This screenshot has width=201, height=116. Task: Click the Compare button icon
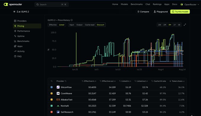[x=138, y=12]
